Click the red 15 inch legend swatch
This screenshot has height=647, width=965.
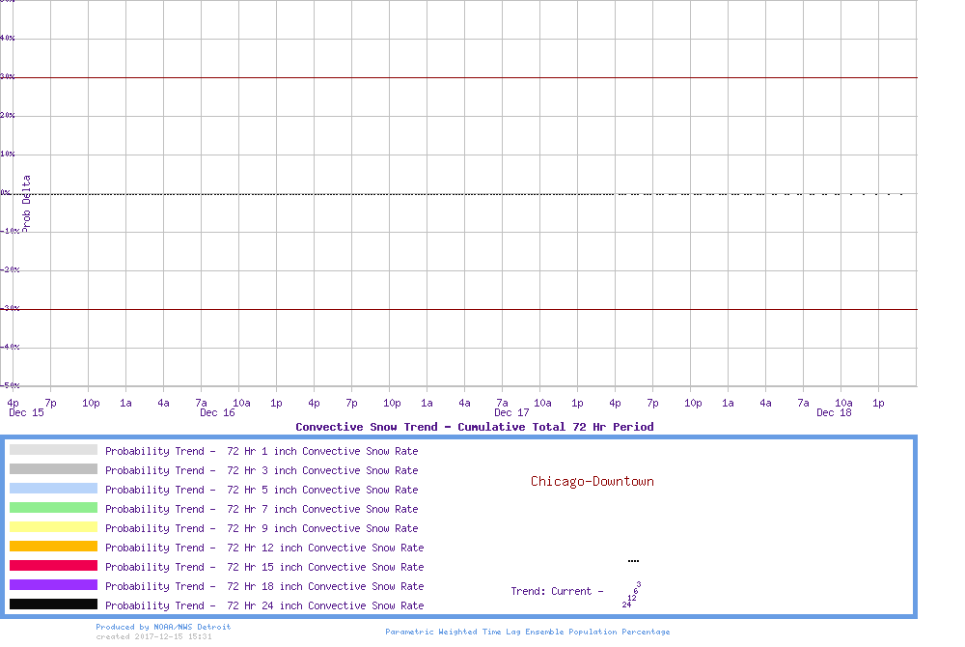[53, 566]
